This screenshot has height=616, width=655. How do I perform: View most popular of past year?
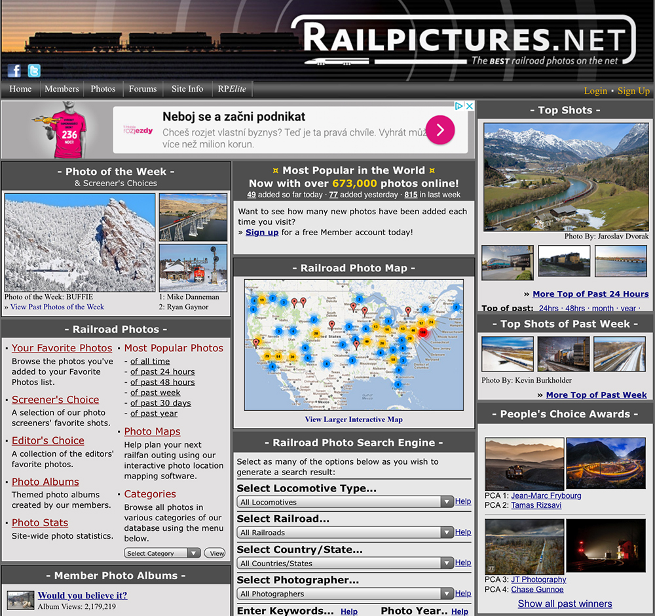click(x=154, y=414)
